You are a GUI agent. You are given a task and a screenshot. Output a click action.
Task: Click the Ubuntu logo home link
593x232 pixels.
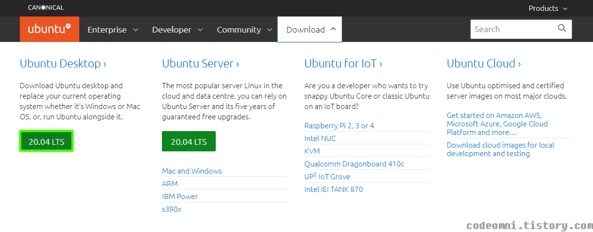[x=50, y=29]
